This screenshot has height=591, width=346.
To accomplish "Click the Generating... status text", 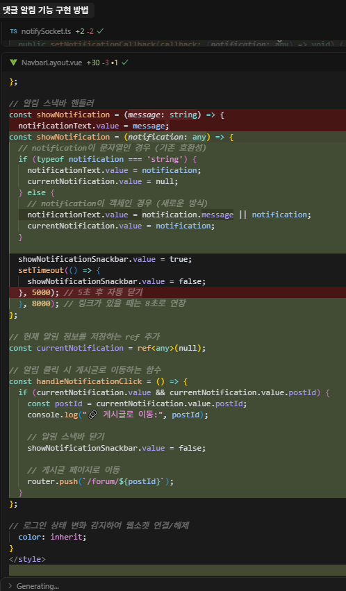I will tap(38, 586).
